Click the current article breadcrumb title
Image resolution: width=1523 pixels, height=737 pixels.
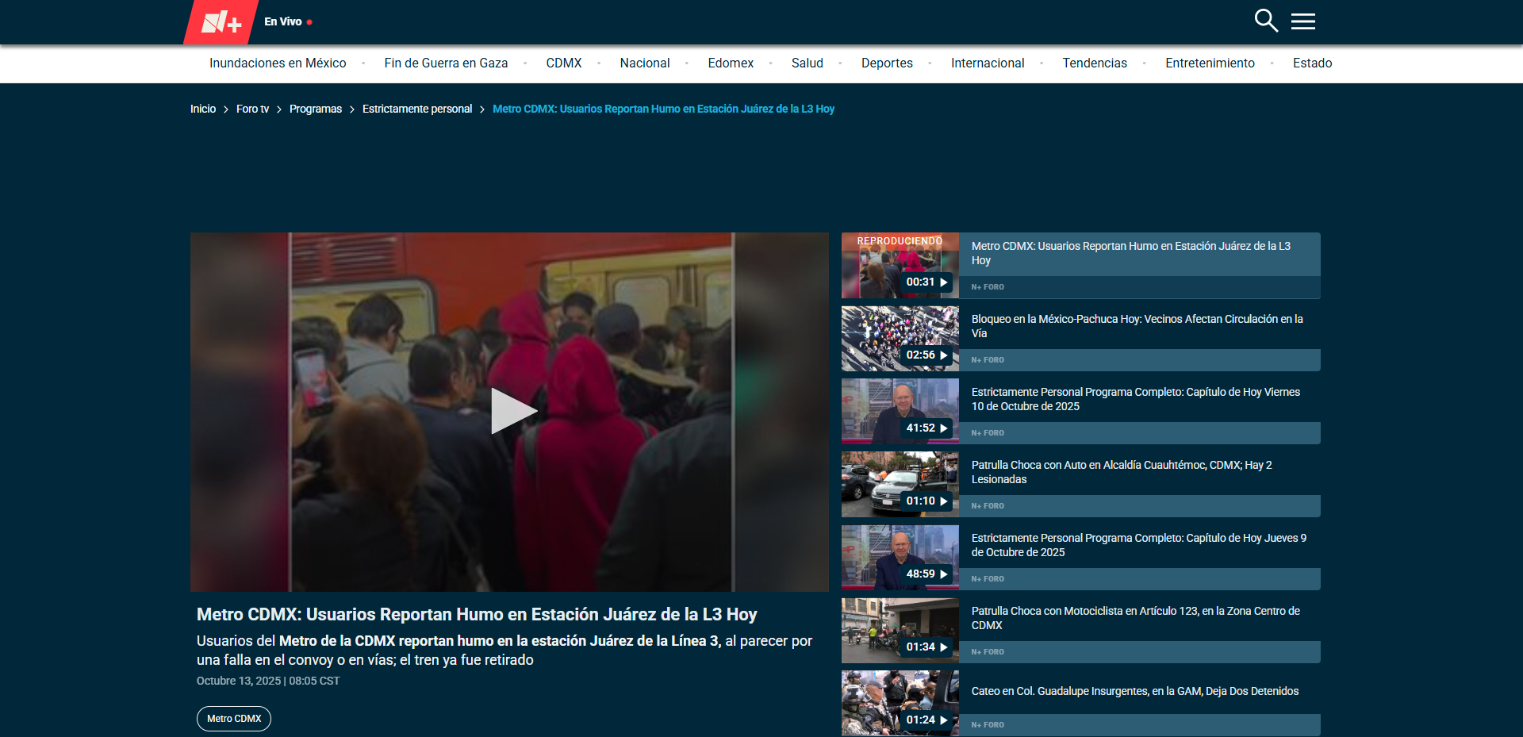(x=663, y=109)
